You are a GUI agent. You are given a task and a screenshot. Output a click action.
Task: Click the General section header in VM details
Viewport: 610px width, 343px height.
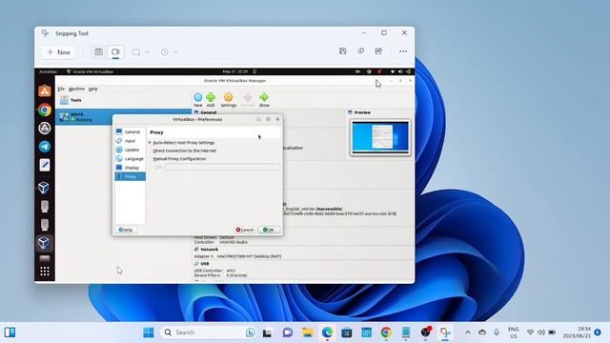[x=208, y=112]
